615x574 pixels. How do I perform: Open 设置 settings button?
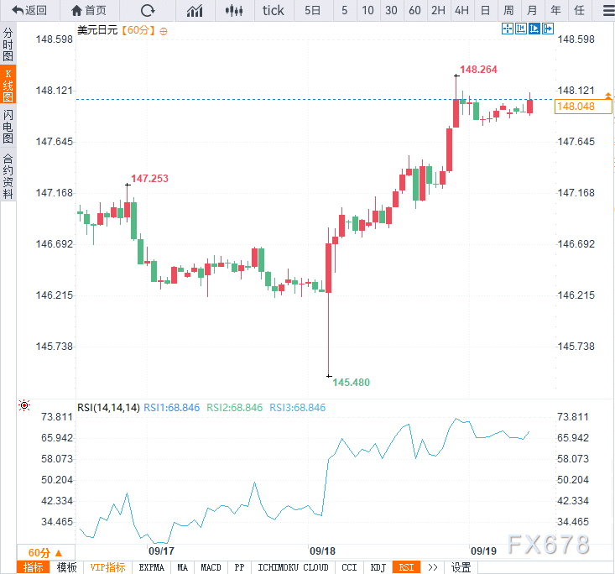(461, 567)
